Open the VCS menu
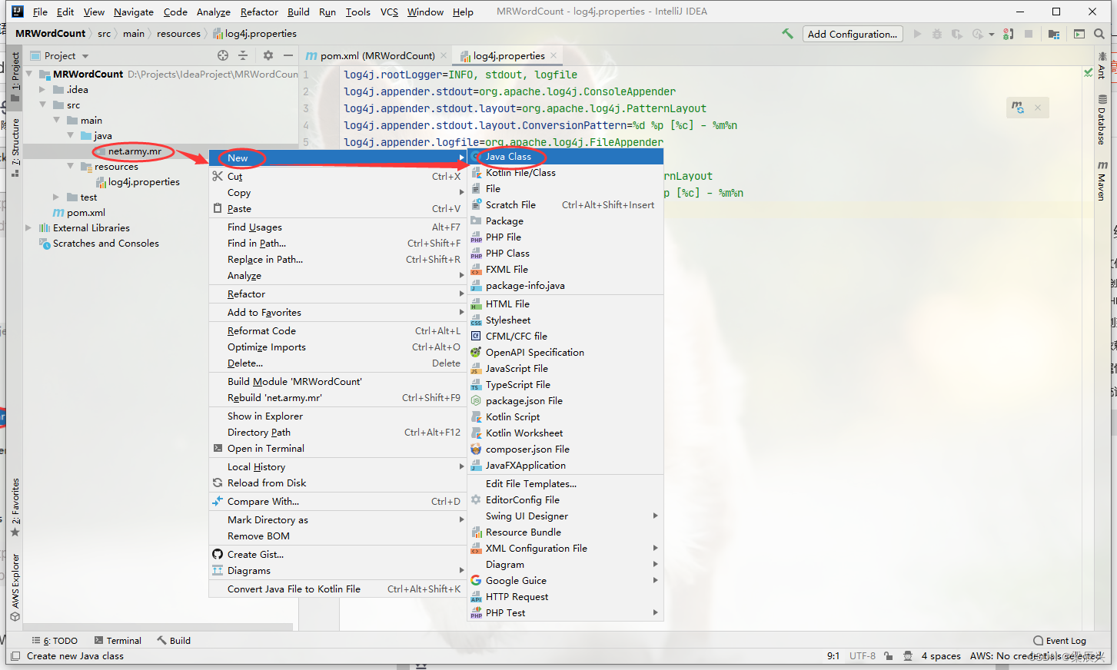The width and height of the screenshot is (1117, 670). coord(389,12)
